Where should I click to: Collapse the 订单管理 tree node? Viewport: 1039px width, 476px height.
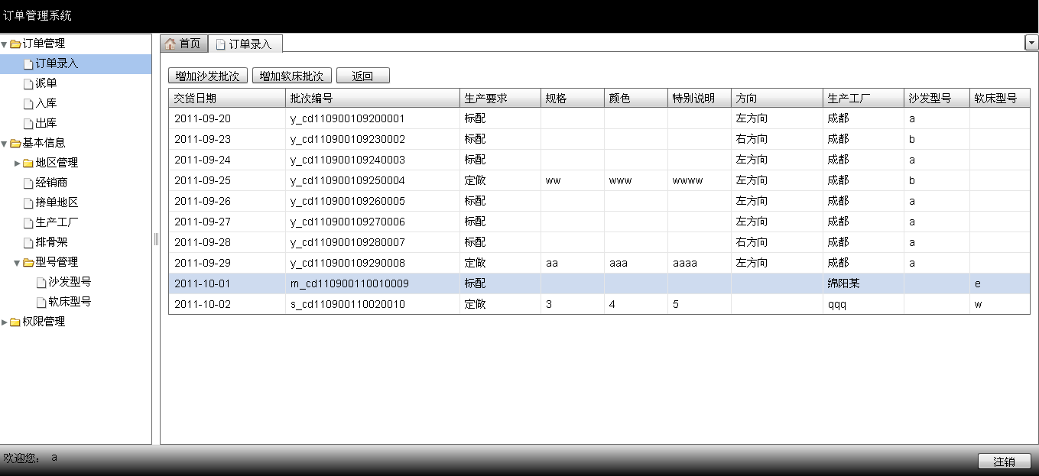click(x=5, y=44)
